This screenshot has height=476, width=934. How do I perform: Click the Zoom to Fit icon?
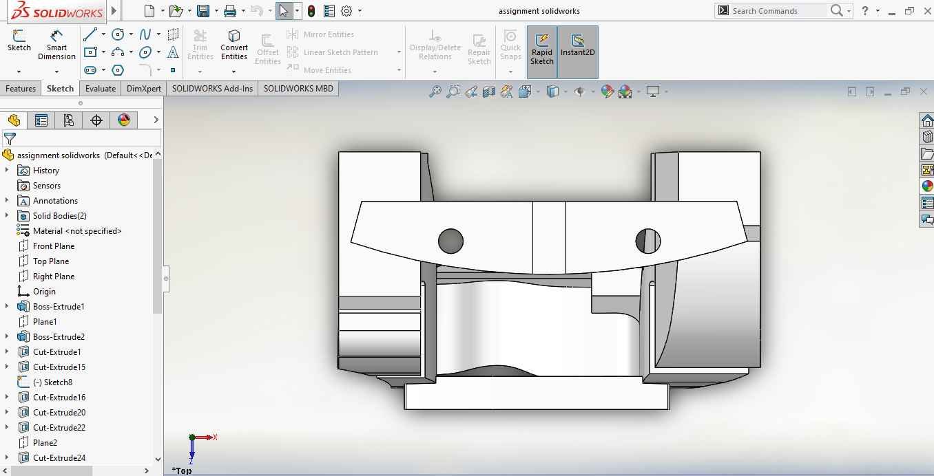pyautogui.click(x=435, y=91)
